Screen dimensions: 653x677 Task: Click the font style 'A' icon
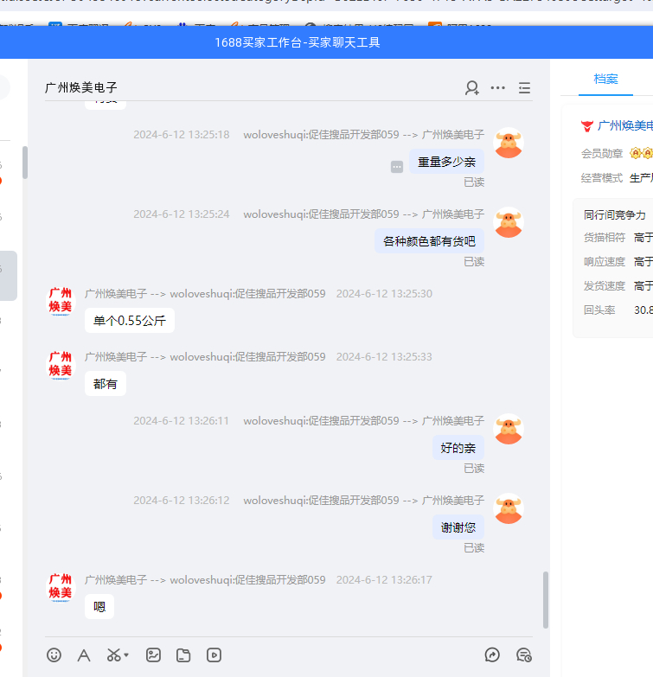pyautogui.click(x=84, y=655)
